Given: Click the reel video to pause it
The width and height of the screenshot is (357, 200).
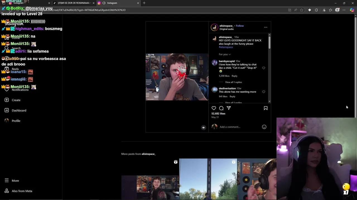Looking at the screenshot, I should tap(177, 77).
